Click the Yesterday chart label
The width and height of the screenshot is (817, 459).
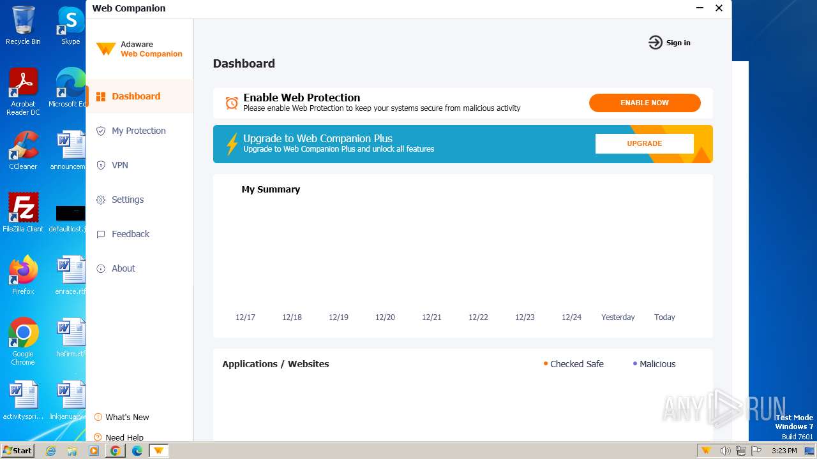(618, 317)
